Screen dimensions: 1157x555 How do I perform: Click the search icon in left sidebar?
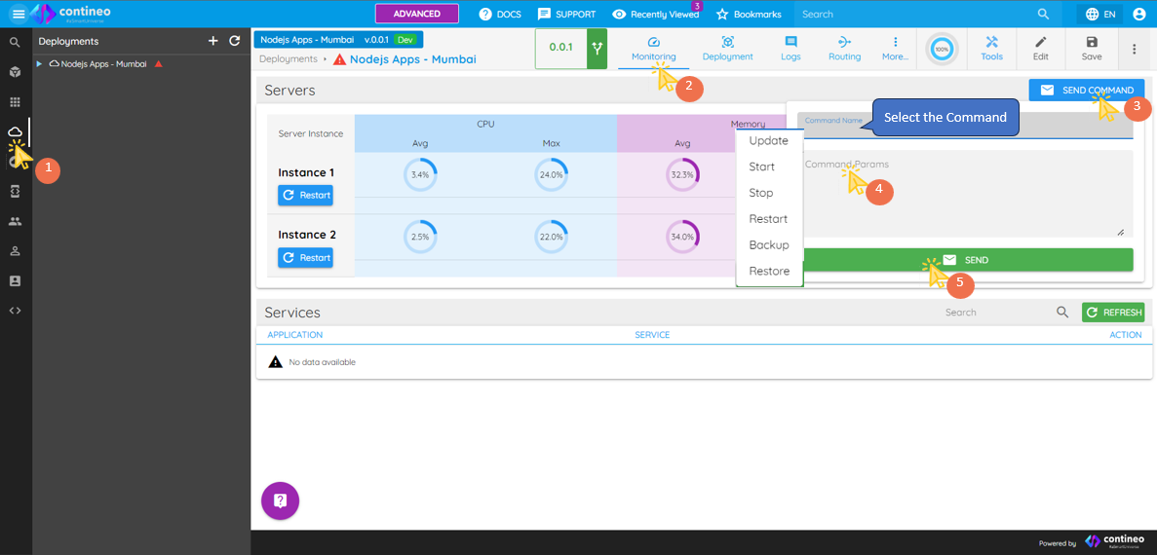pyautogui.click(x=15, y=43)
